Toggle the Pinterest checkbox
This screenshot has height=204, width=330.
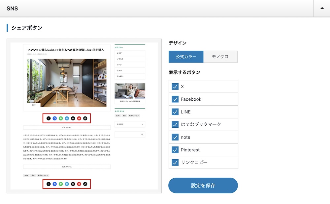175,150
